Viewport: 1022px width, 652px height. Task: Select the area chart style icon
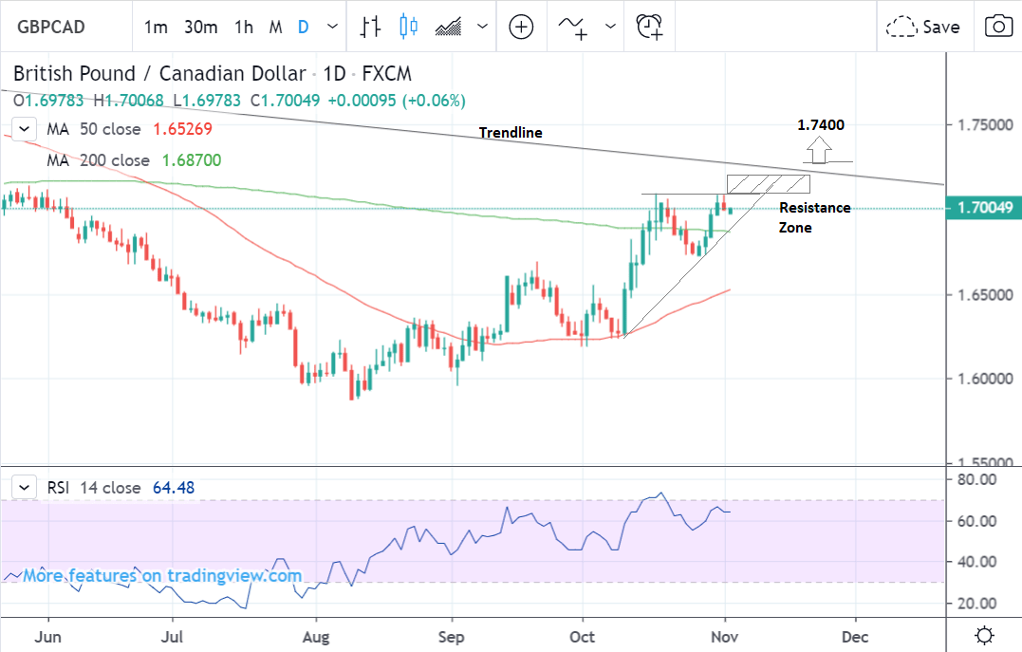pos(448,27)
